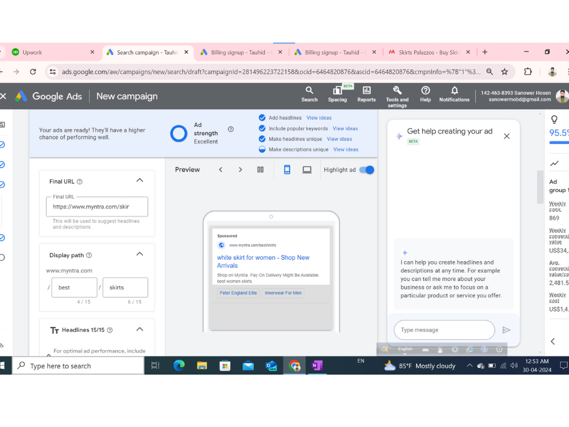Click the lightbulb recommendations icon
The width and height of the screenshot is (569, 427).
tap(554, 120)
